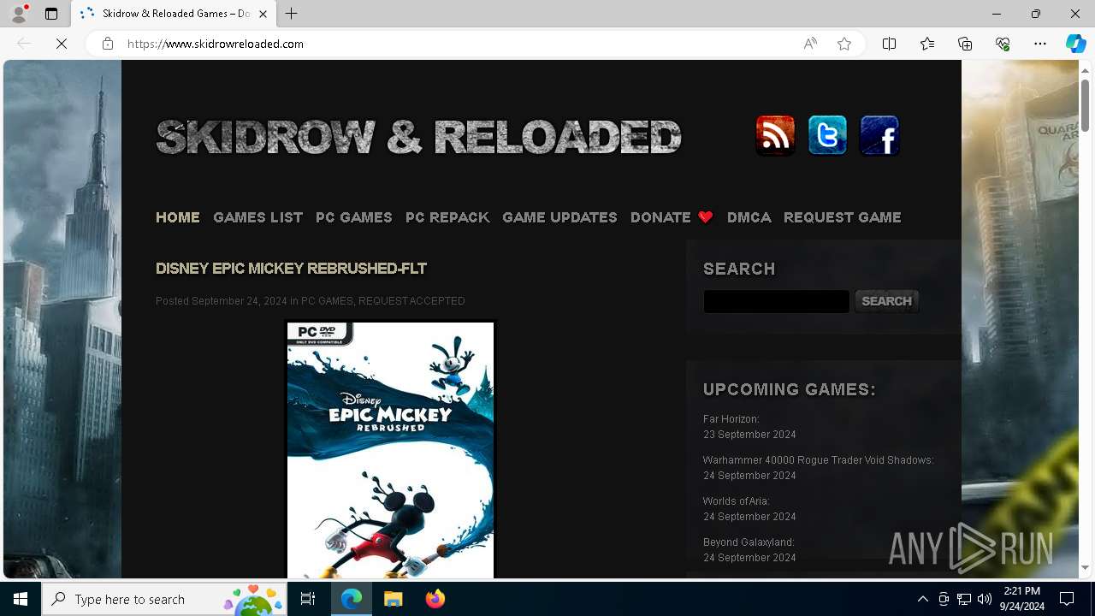The width and height of the screenshot is (1095, 616).
Task: Click the SEARCH button
Action: click(x=886, y=301)
